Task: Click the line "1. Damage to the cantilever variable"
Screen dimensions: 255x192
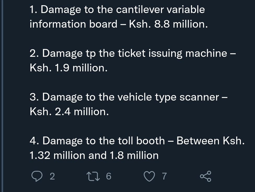Action: pos(117,10)
